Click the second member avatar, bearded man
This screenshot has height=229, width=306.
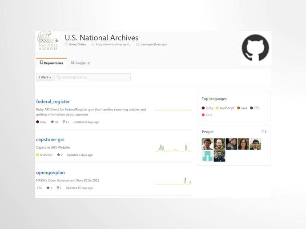[x=219, y=144]
